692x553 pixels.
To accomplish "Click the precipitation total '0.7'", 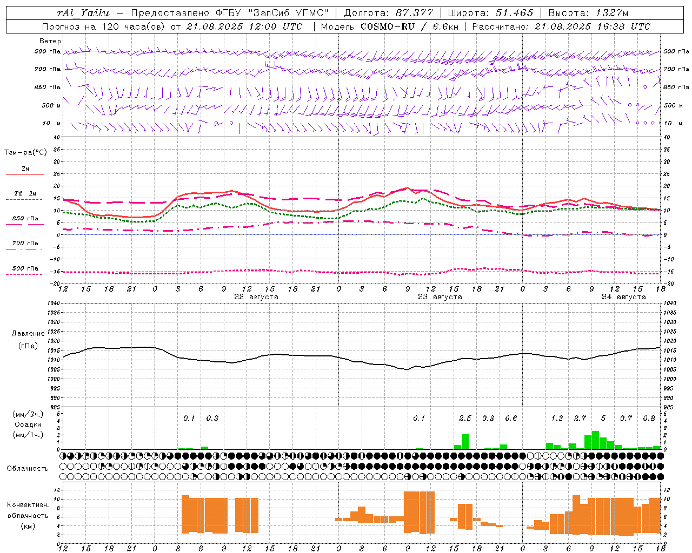I will (626, 418).
